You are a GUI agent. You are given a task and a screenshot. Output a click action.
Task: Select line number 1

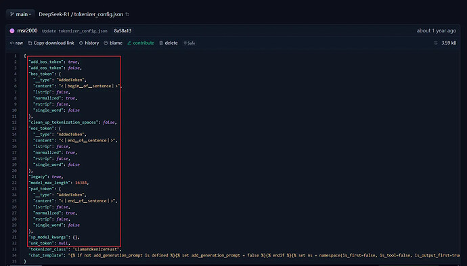pyautogui.click(x=15, y=56)
